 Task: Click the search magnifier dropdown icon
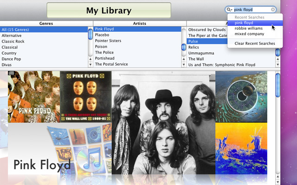(230, 10)
